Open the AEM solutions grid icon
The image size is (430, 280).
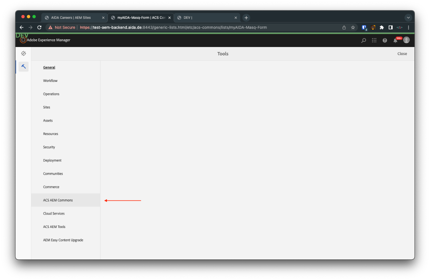point(374,40)
